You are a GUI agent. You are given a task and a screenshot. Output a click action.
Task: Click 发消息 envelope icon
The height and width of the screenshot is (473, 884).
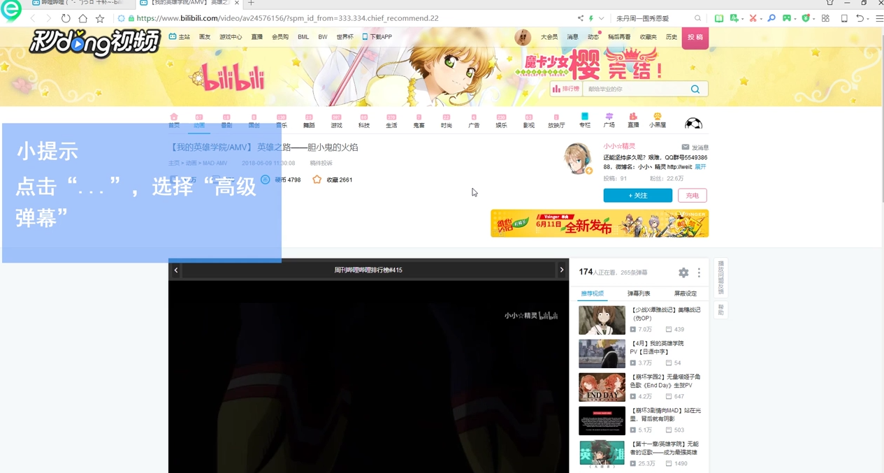(x=686, y=147)
